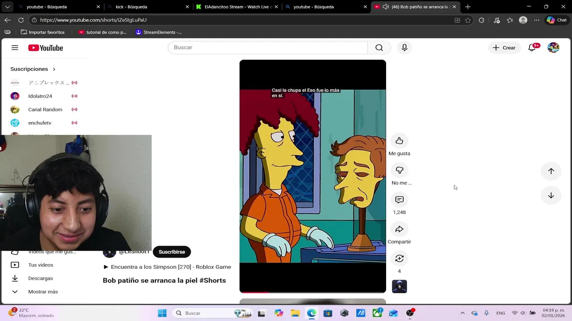Go back in browser history

(x=8, y=20)
